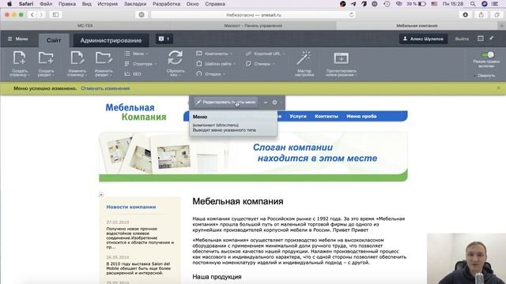This screenshot has width=506, height=284.
Task: Expand the Структура dropdown in the toolbar
Action: click(141, 64)
